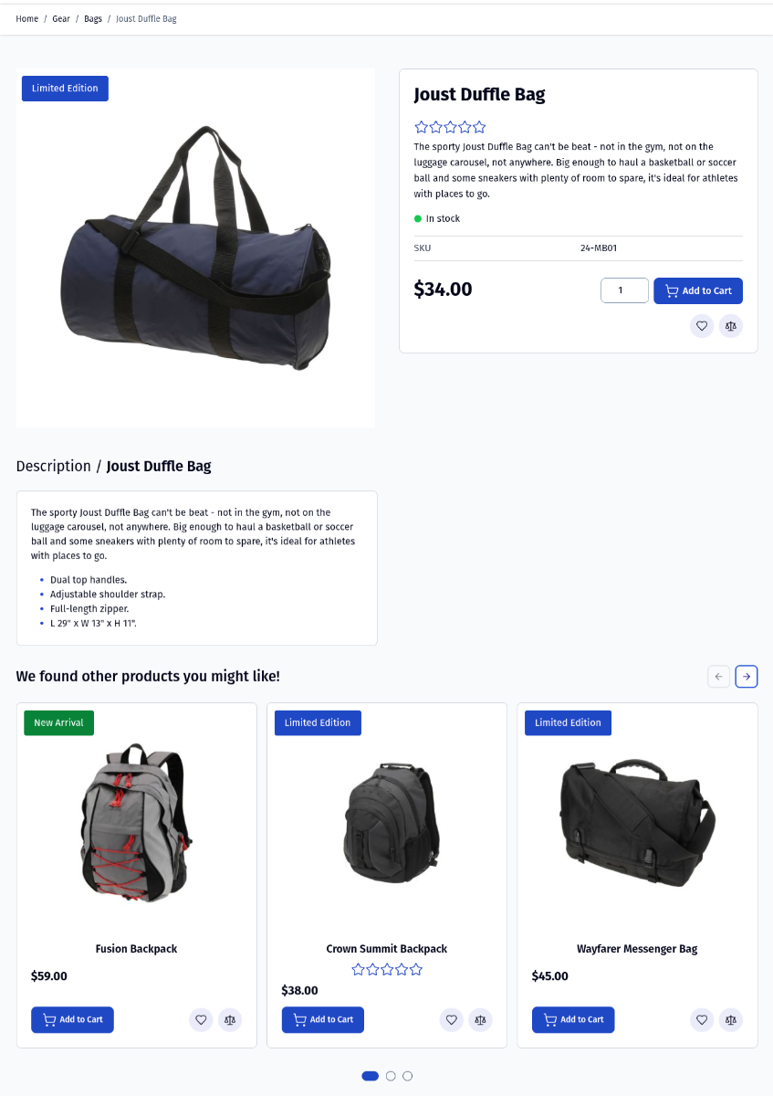The width and height of the screenshot is (773, 1096).
Task: Click compare scale icon on Fusion Backpack card
Action: 230,1020
